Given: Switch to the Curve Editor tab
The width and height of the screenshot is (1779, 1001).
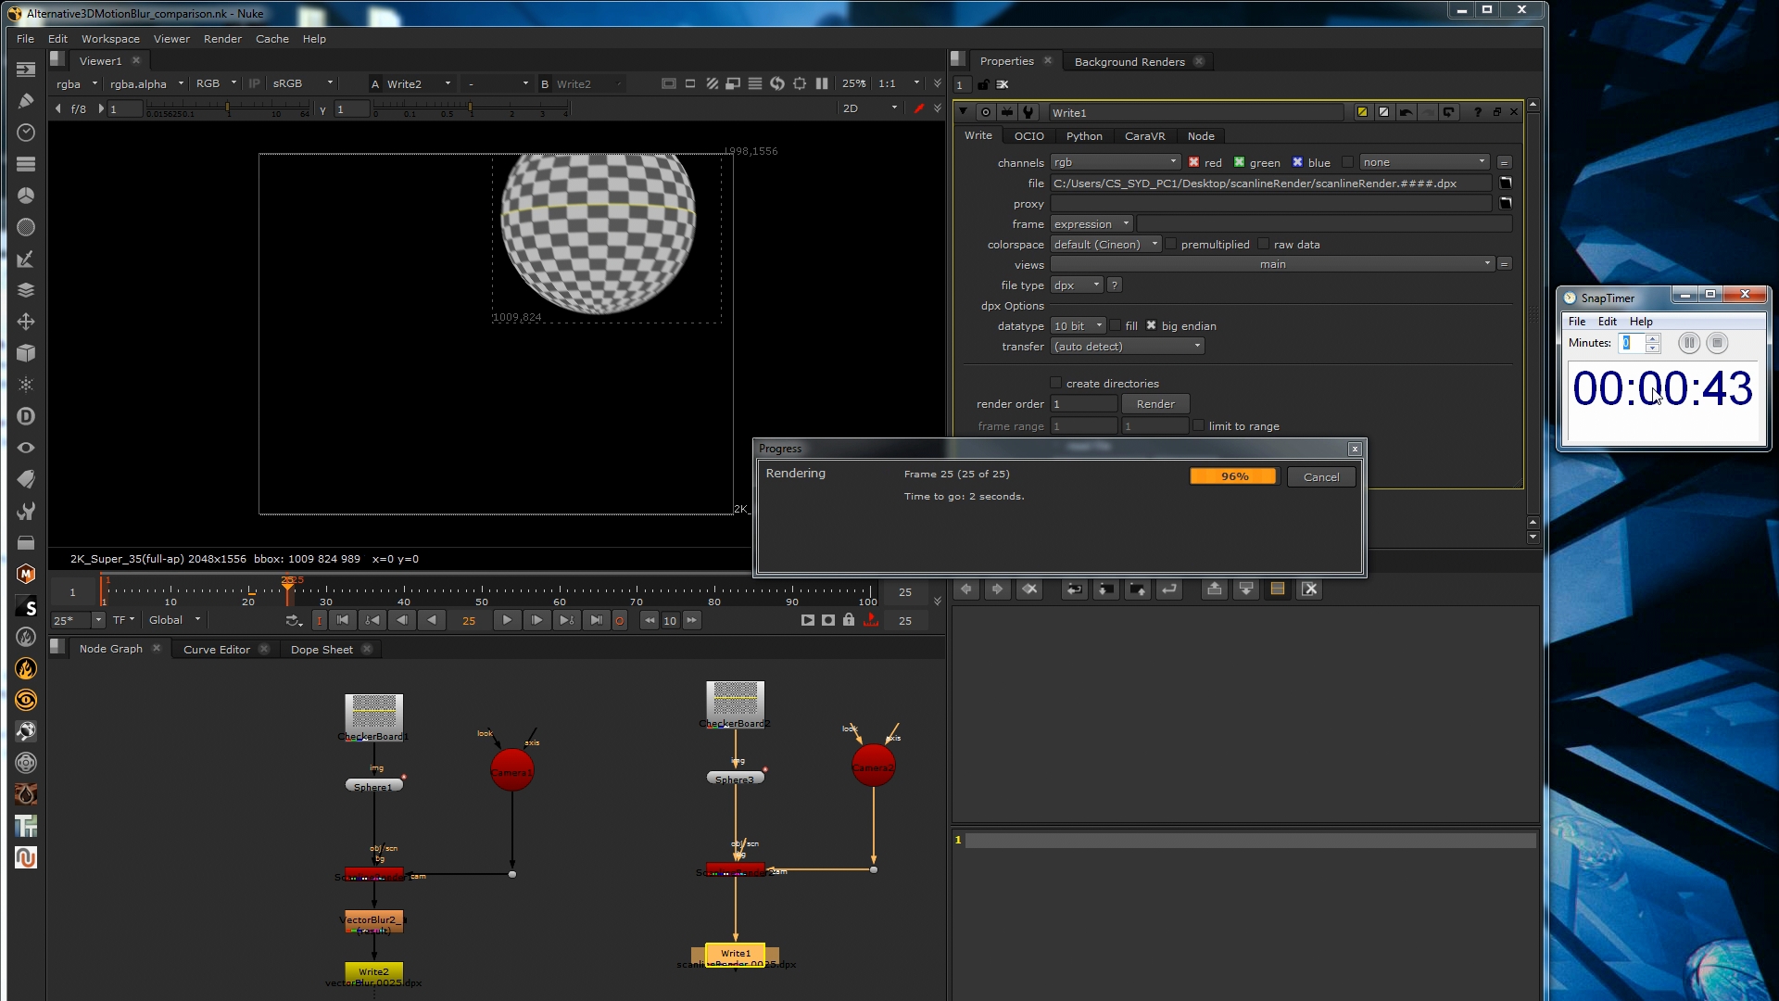Looking at the screenshot, I should click(x=217, y=649).
